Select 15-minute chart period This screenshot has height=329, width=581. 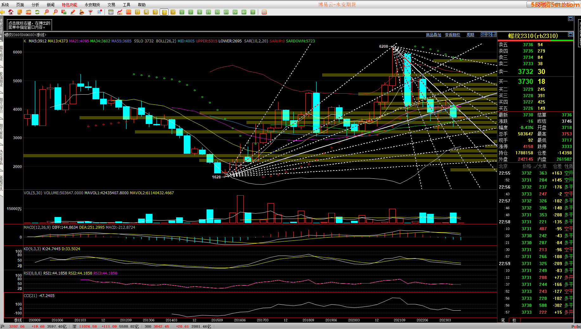208,12
